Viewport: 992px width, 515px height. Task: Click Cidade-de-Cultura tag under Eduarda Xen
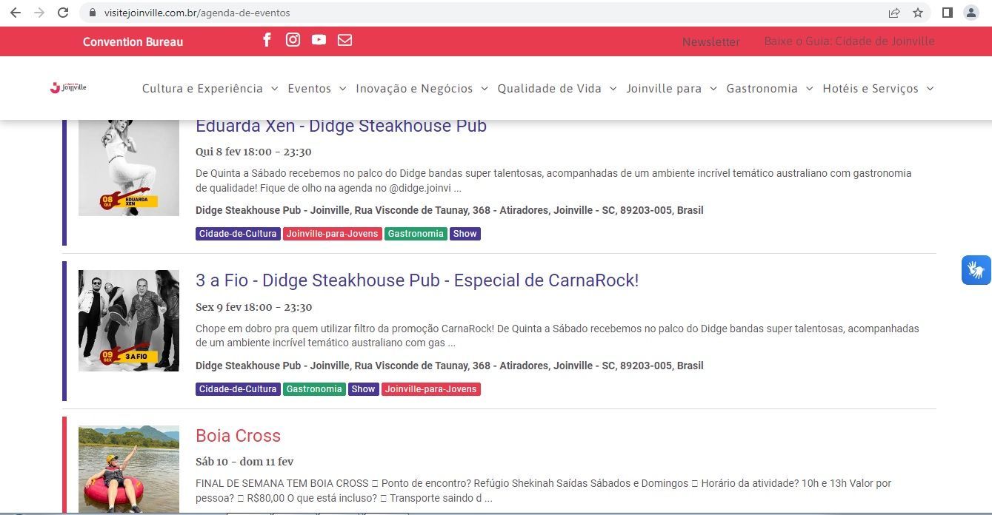(x=238, y=234)
